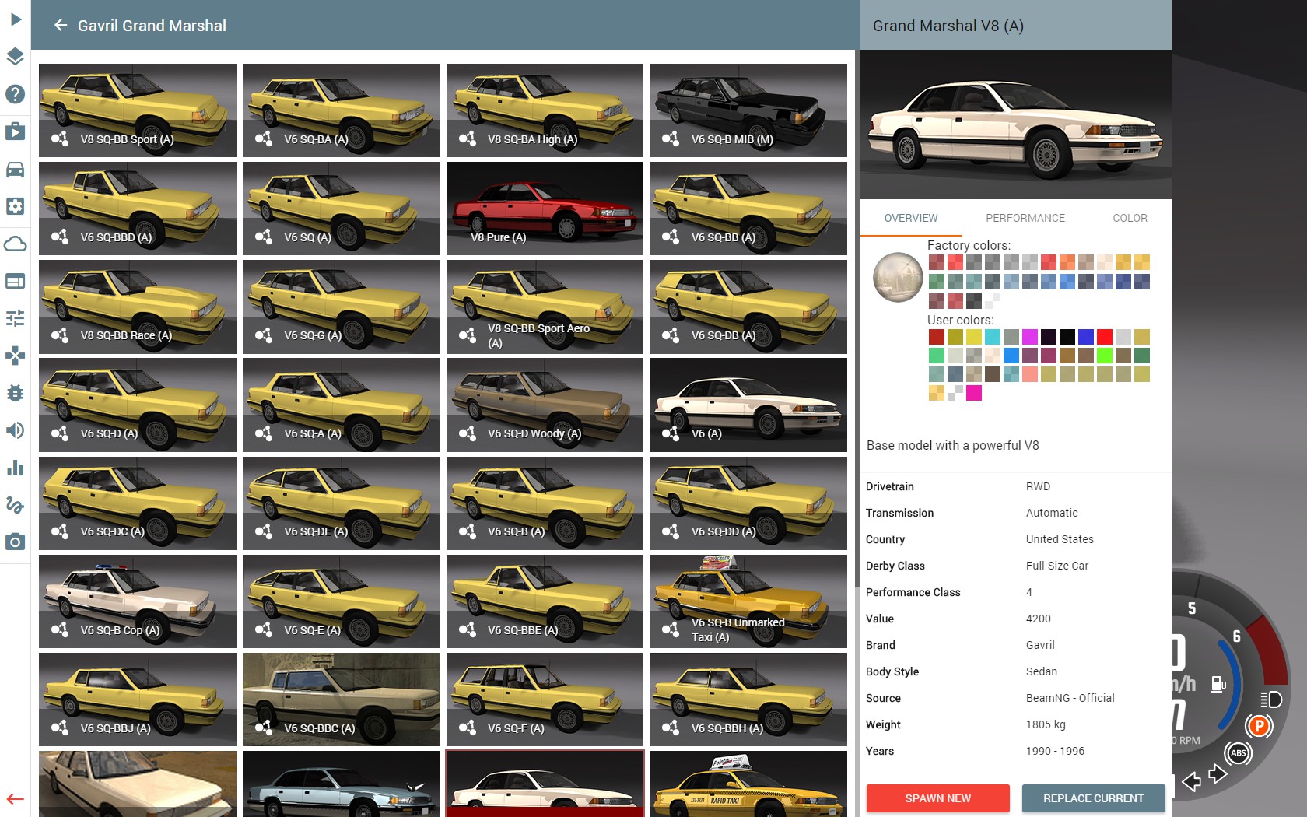Switch to the COLOR tab

click(1130, 218)
